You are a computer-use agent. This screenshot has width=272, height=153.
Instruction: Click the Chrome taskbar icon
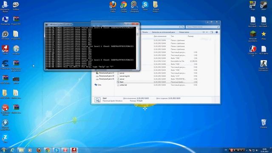pos(48,150)
